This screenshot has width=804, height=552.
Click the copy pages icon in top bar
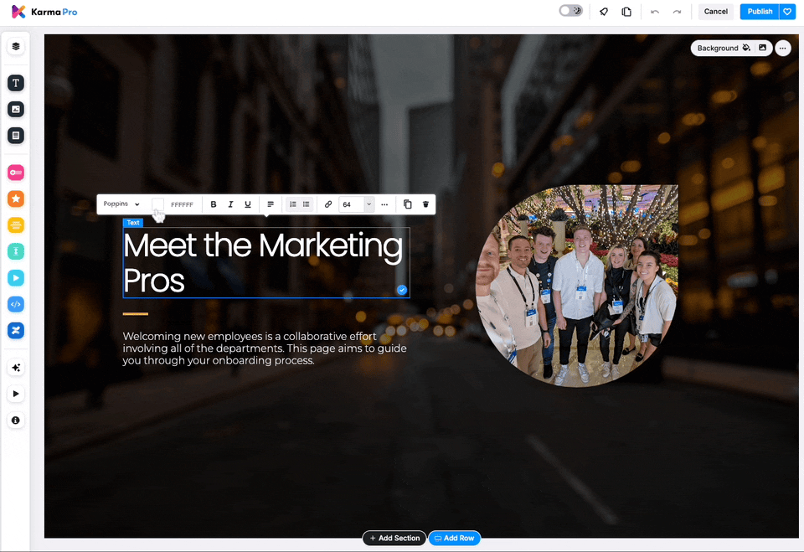(x=626, y=11)
